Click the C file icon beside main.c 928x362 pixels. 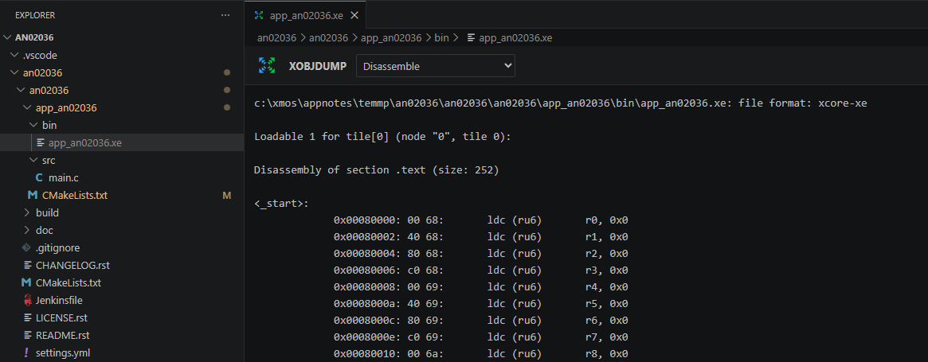pyautogui.click(x=39, y=177)
